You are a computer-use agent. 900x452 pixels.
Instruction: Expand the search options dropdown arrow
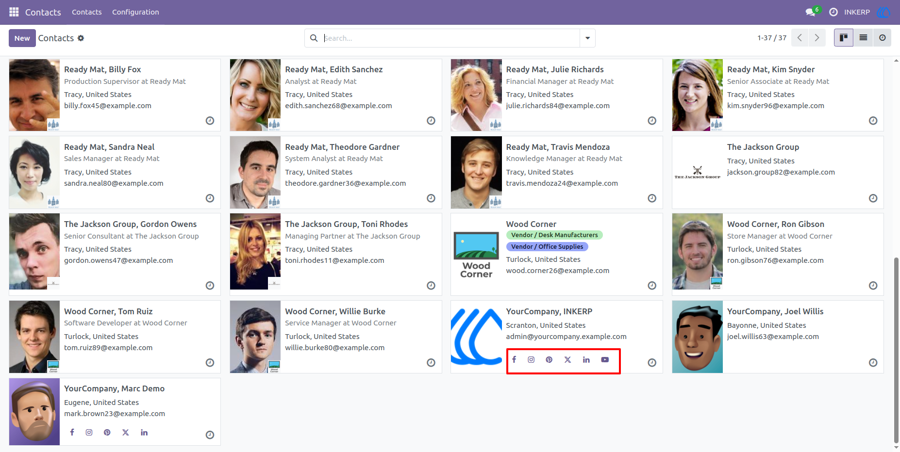[587, 38]
